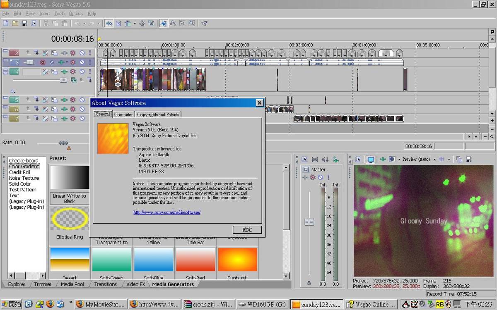Select the zoom edit tool icon

pos(191,24)
